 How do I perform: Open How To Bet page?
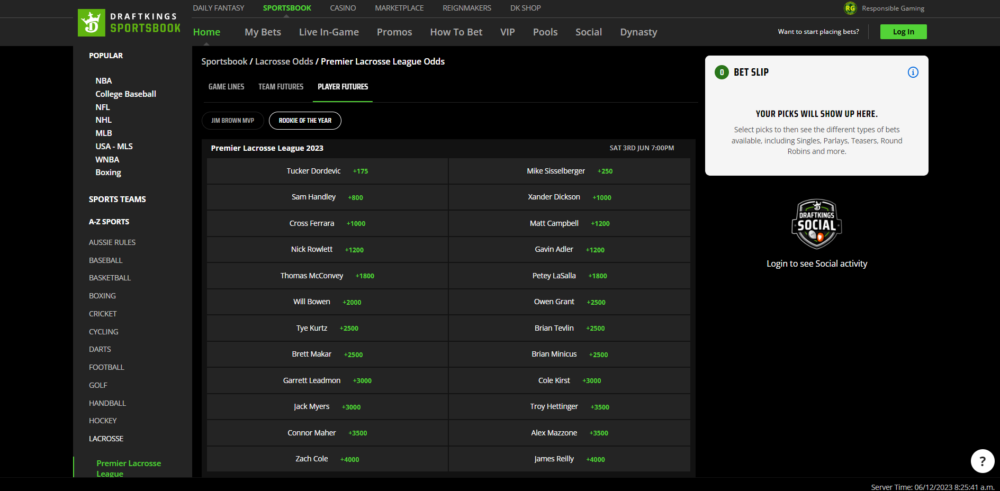(456, 32)
